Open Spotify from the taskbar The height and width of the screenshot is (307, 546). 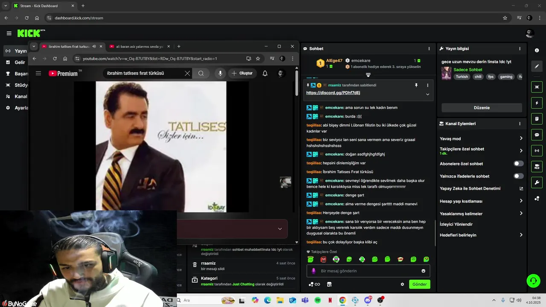tap(317, 300)
